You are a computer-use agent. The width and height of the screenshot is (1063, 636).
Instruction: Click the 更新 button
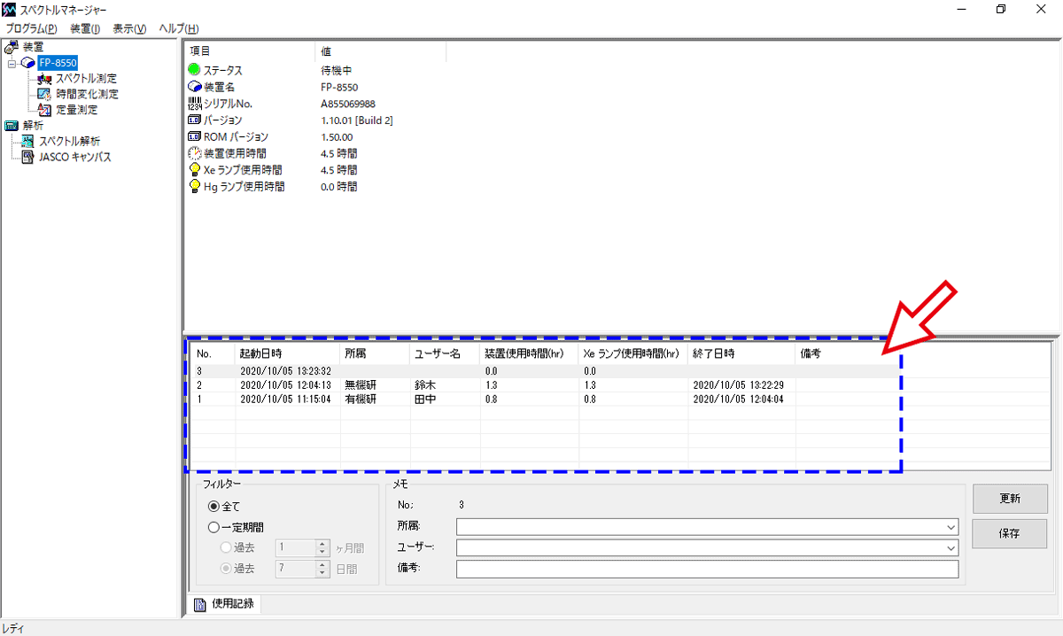coord(1010,499)
